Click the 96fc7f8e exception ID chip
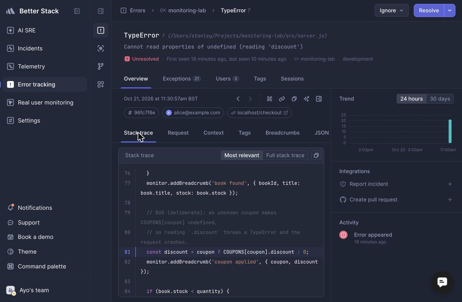Viewport: 462px width, 302px height. pyautogui.click(x=142, y=113)
